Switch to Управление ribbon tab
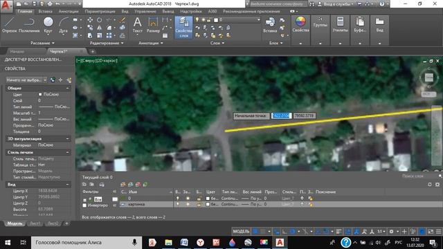 coord(145,11)
